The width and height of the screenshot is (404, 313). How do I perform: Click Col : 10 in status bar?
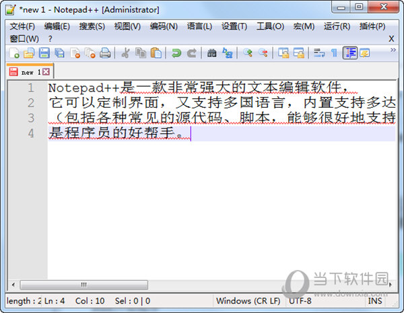(90, 301)
